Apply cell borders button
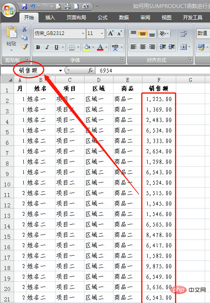 click(72, 47)
